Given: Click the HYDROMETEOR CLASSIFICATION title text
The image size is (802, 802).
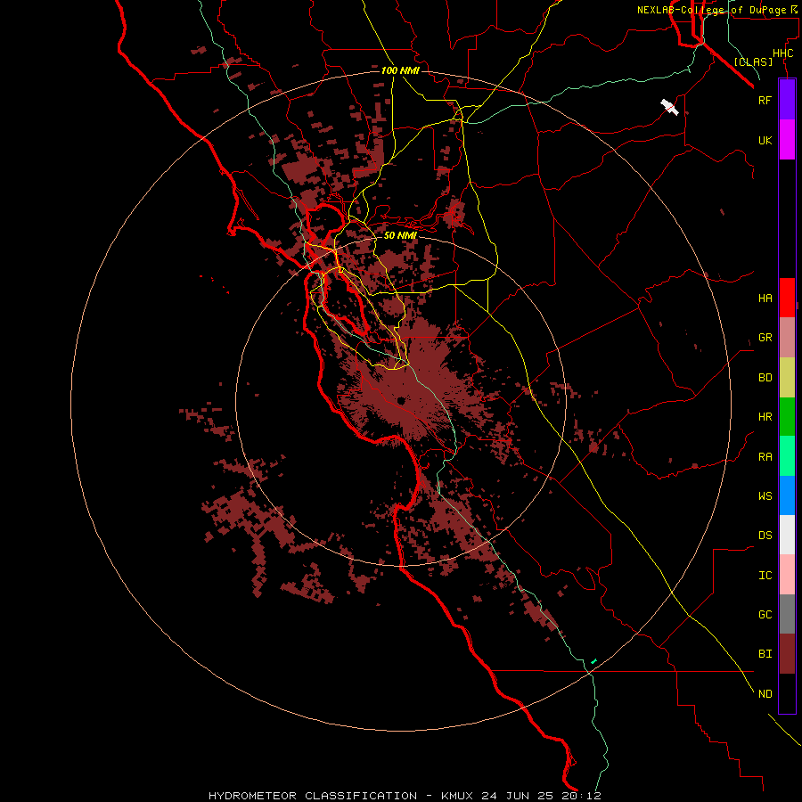Looking at the screenshot, I should (x=313, y=796).
